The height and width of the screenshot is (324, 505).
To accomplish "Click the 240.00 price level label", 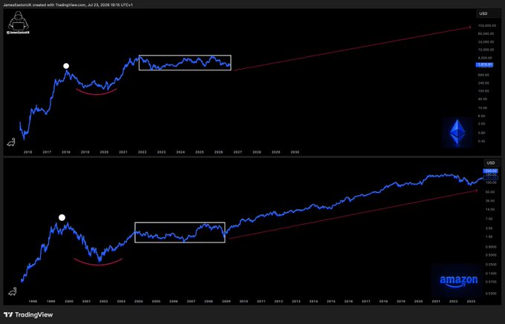I will (484, 83).
